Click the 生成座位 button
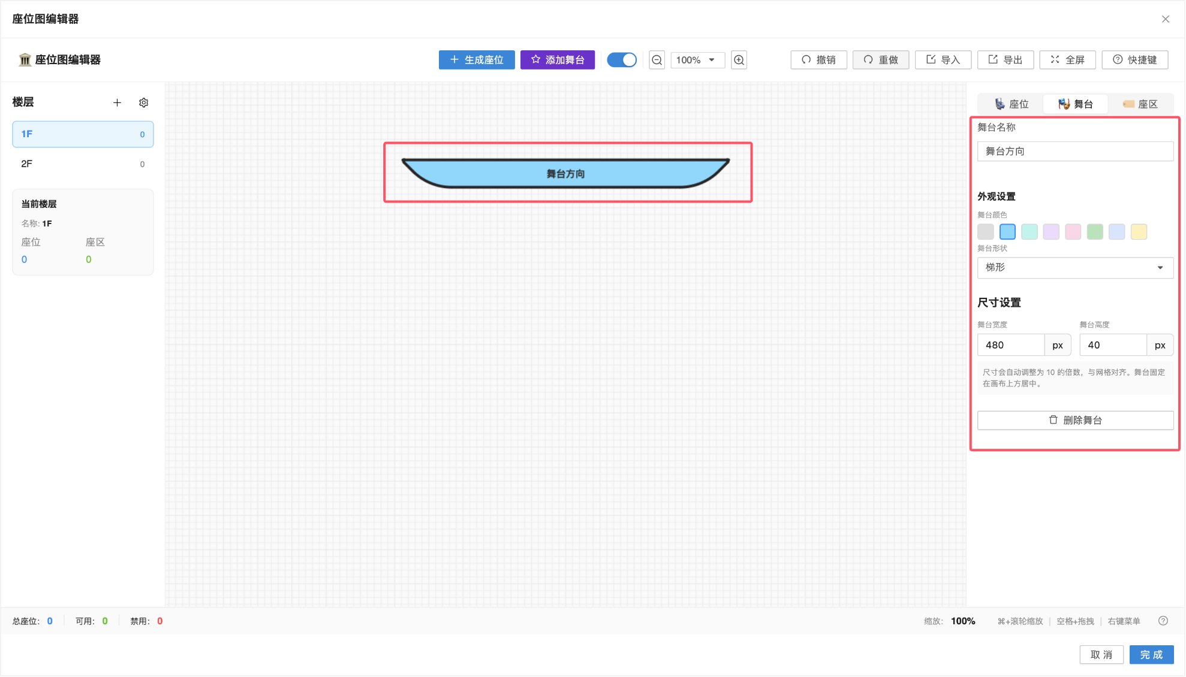Image resolution: width=1186 pixels, height=677 pixels. click(x=477, y=60)
